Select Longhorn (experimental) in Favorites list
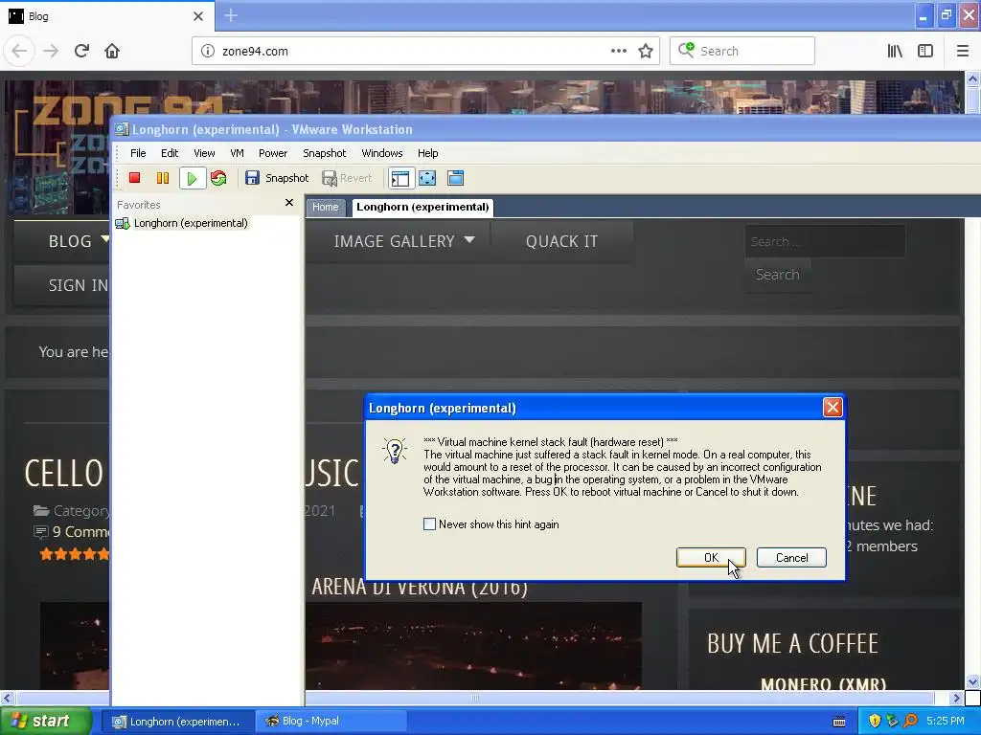The width and height of the screenshot is (981, 735). coord(182,223)
